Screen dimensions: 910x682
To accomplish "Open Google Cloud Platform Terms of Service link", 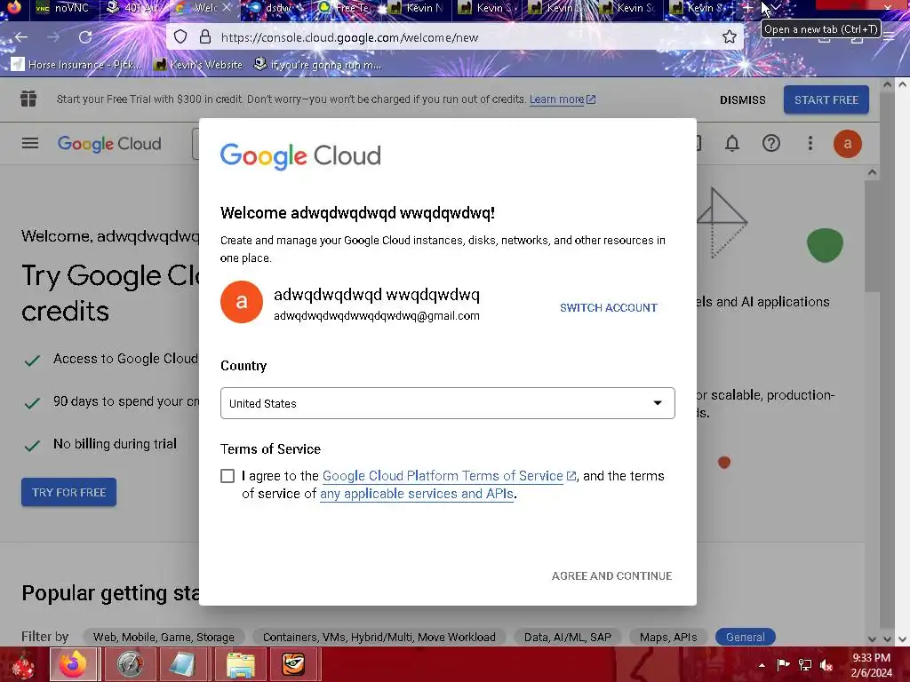I will [449, 476].
